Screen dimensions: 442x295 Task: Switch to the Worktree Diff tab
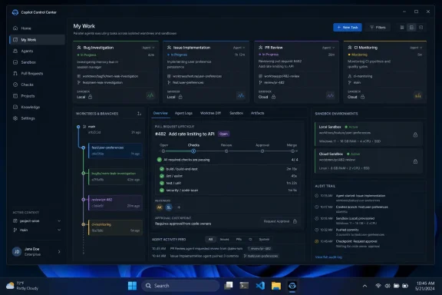click(x=210, y=113)
